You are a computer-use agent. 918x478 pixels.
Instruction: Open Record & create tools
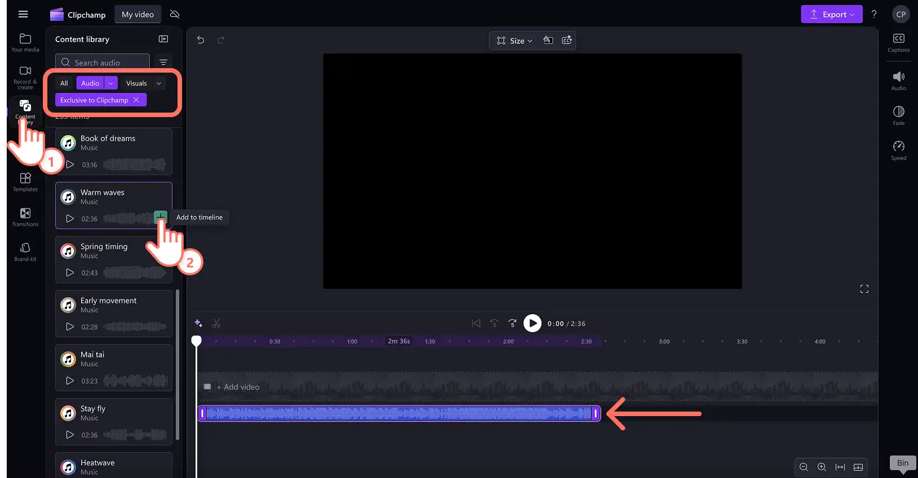tap(25, 78)
